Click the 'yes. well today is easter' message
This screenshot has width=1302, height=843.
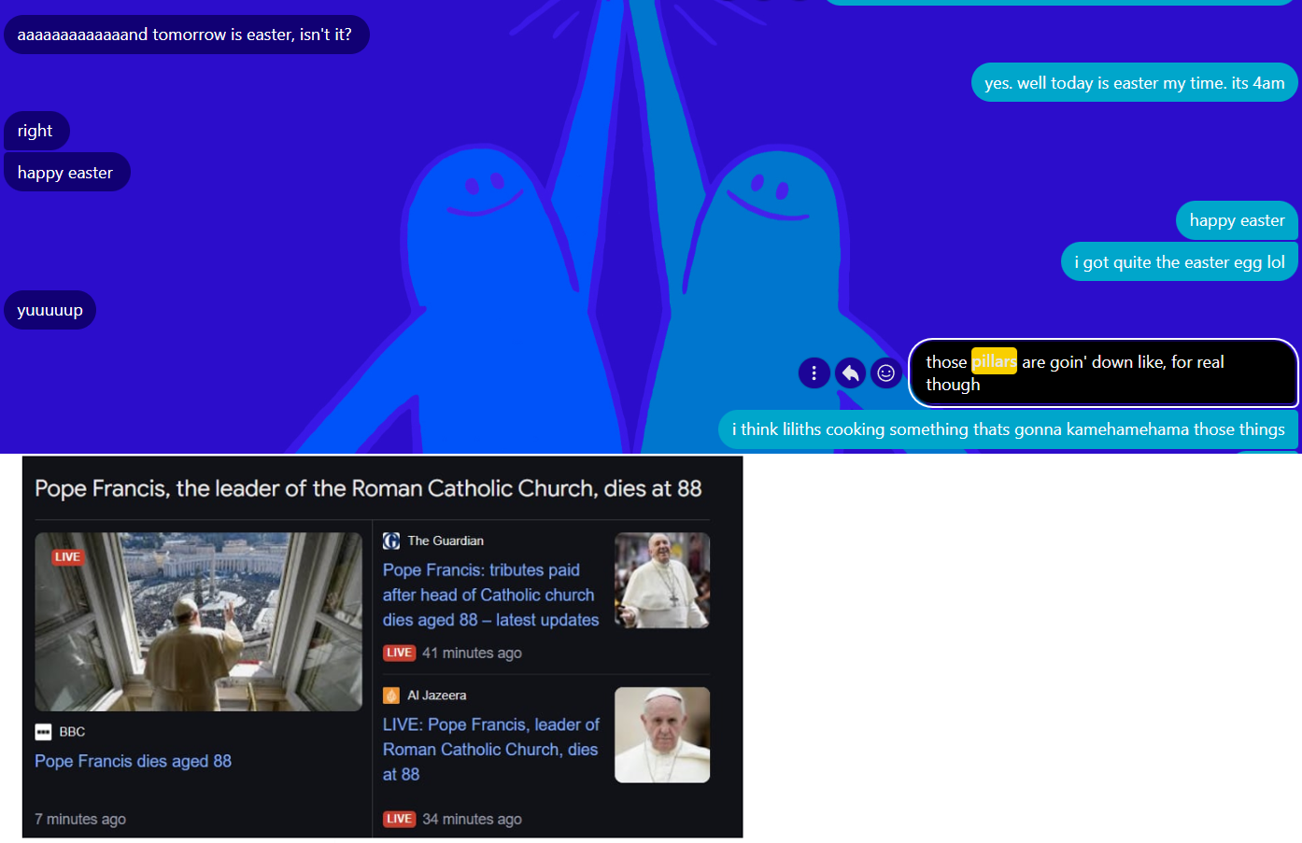click(x=1135, y=82)
